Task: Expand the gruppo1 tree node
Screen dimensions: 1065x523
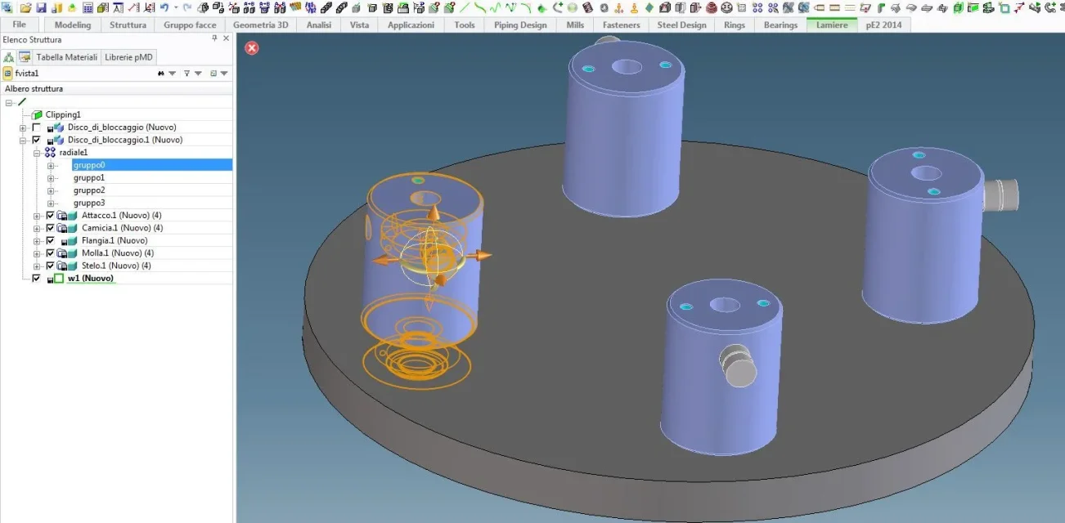Action: (51, 178)
